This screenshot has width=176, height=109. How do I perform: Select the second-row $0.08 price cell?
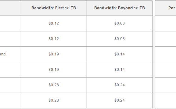pyautogui.click(x=120, y=39)
